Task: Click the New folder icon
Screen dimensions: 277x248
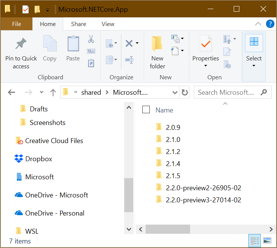Action: [157, 43]
